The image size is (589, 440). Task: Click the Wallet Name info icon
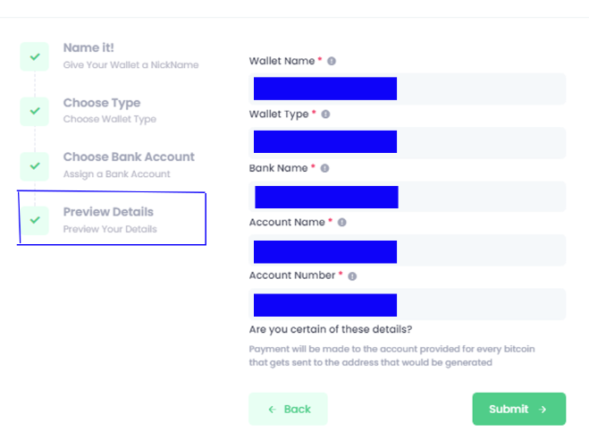pyautogui.click(x=332, y=61)
